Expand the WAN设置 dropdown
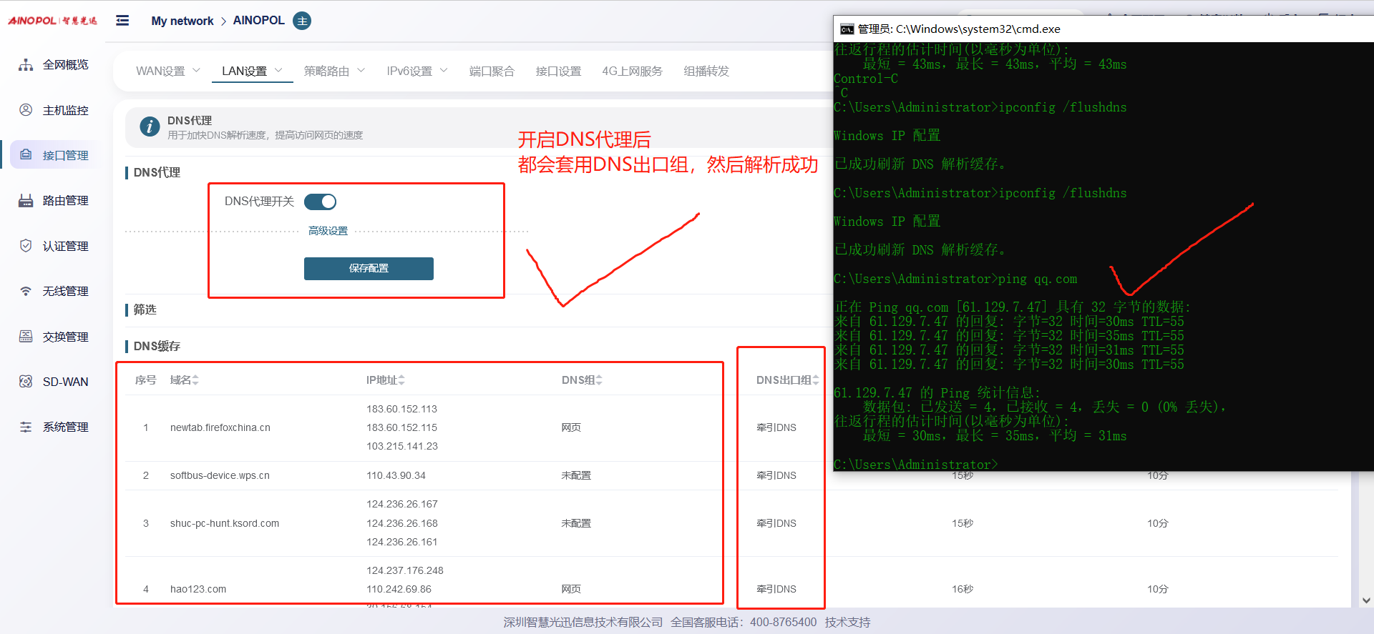Viewport: 1374px width, 634px height. coord(168,71)
